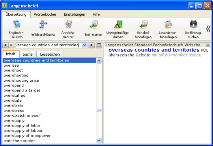Viewport: 213px width, 146px height.
Task: Click Vokabel hinzufügen
Action: [143, 29]
